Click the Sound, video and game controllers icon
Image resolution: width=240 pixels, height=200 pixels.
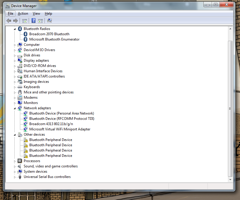[19, 166]
